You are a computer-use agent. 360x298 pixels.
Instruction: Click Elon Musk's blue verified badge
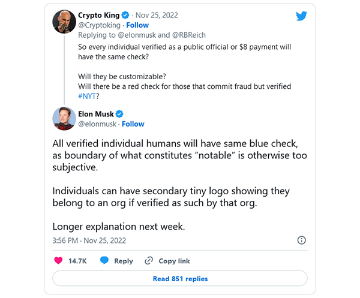(120, 114)
